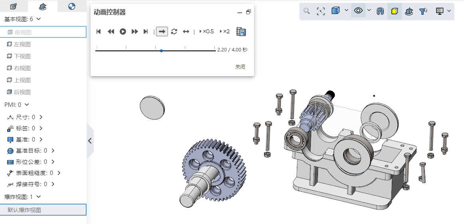The image size is (464, 224).
Task: Click the 尺寸 dimension icon
Action: (x=10, y=117)
